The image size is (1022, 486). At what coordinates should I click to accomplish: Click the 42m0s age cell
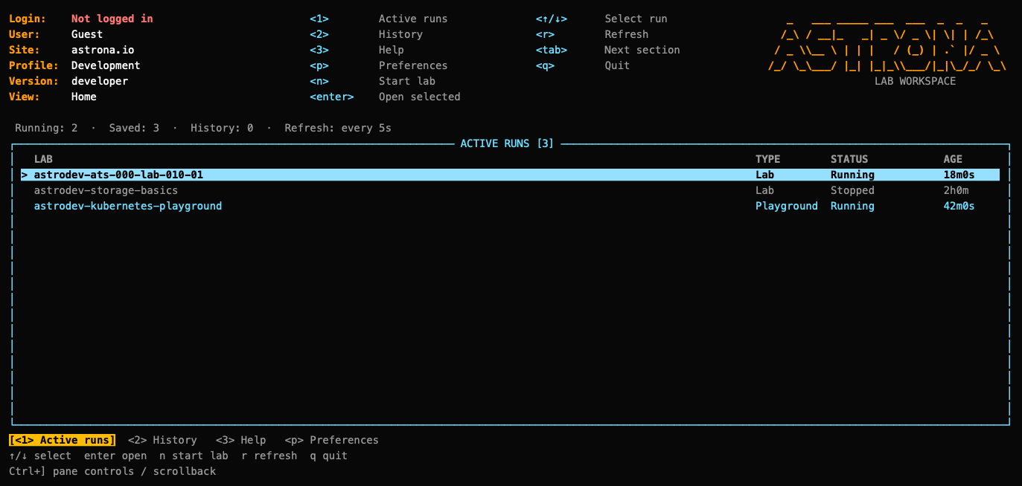coord(959,206)
